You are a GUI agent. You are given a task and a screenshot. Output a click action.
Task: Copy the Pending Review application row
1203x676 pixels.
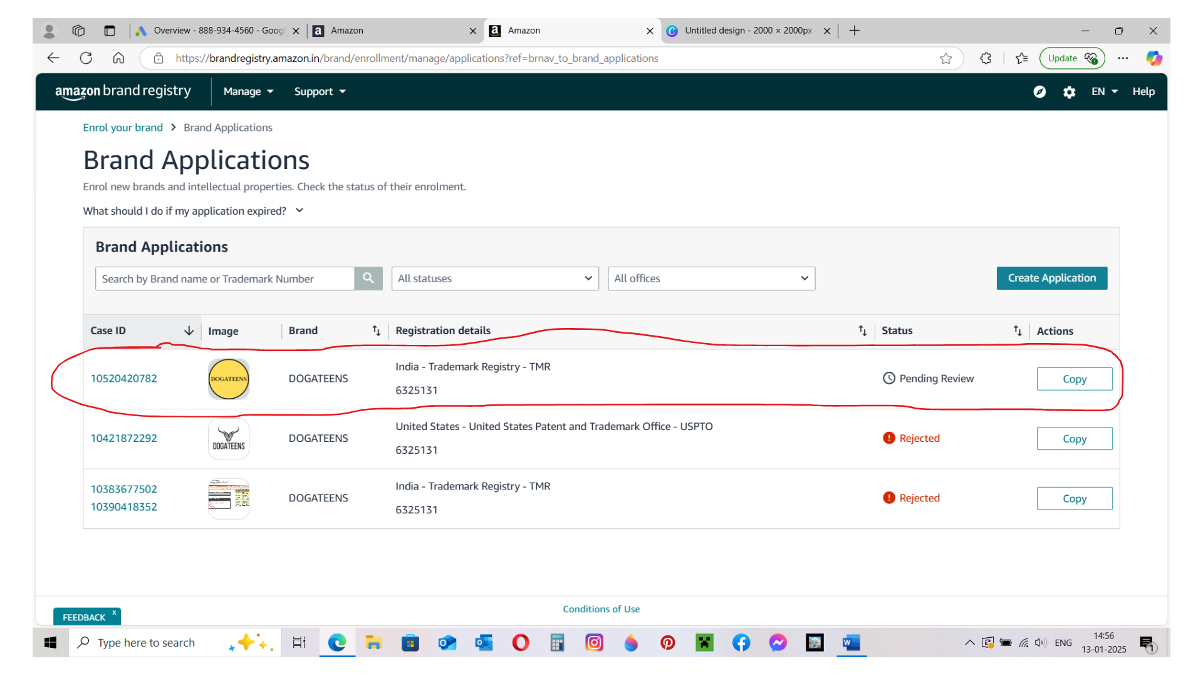pyautogui.click(x=1074, y=379)
